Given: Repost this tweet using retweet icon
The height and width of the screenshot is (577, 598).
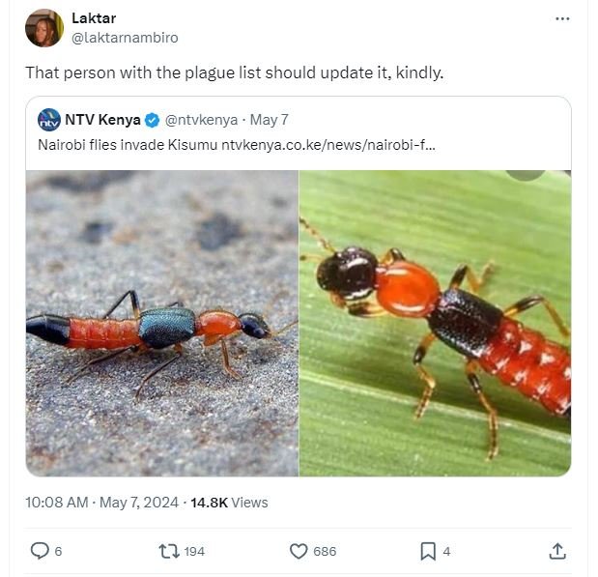Looking at the screenshot, I should [168, 551].
